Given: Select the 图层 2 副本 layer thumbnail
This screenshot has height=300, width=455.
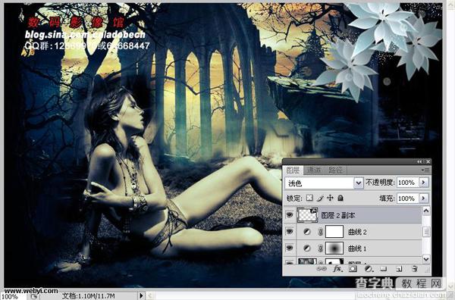Looking at the screenshot, I should [307, 215].
